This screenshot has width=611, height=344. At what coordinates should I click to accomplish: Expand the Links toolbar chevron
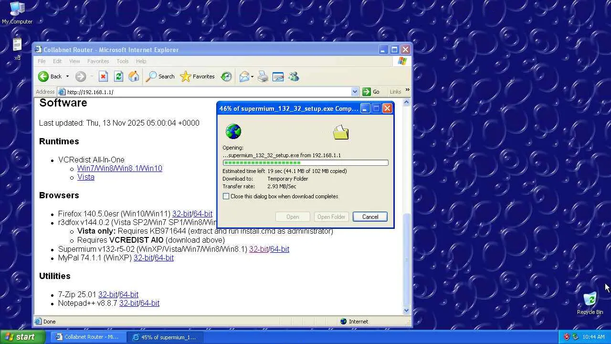pos(407,90)
